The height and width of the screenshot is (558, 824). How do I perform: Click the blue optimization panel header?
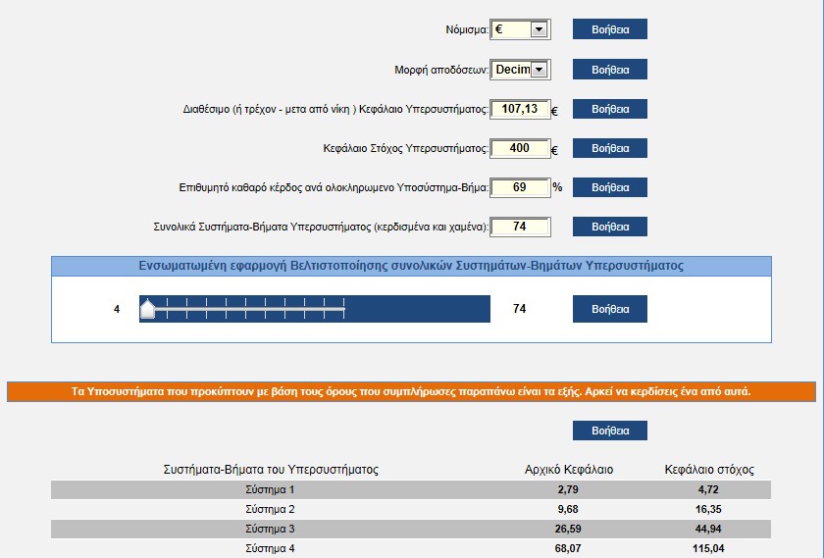[x=411, y=266]
